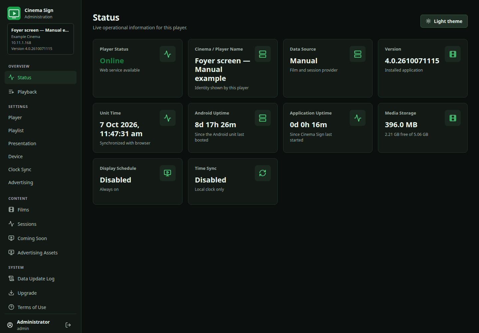Click the pulse icon on Application Uptime card
Viewport: 479px width, 333px height.
(358, 118)
